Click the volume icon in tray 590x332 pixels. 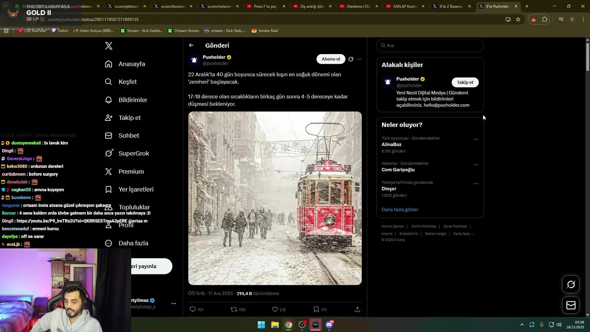pyautogui.click(x=559, y=325)
